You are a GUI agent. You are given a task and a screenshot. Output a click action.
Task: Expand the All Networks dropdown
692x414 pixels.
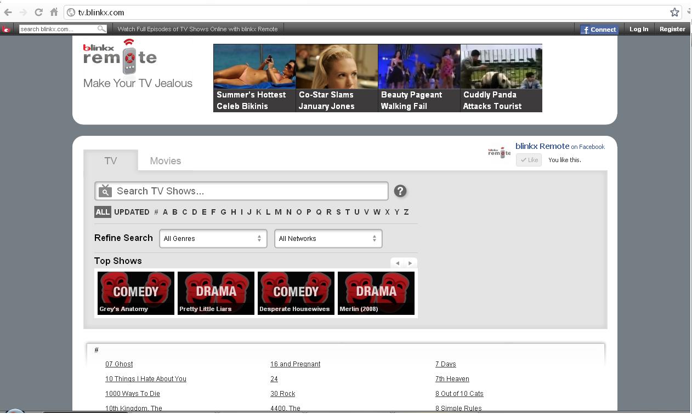[328, 238]
